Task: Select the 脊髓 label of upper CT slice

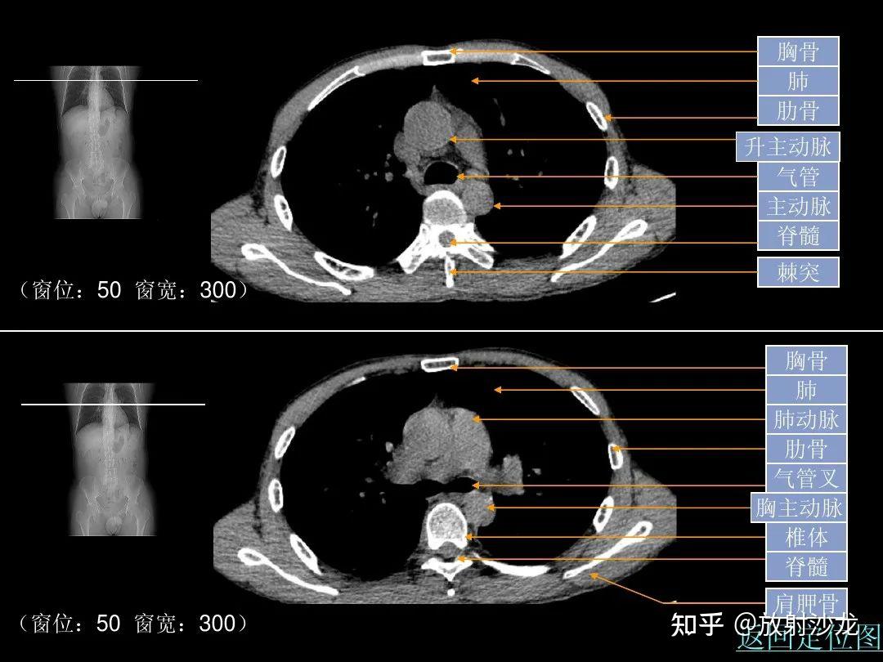Action: coord(798,236)
